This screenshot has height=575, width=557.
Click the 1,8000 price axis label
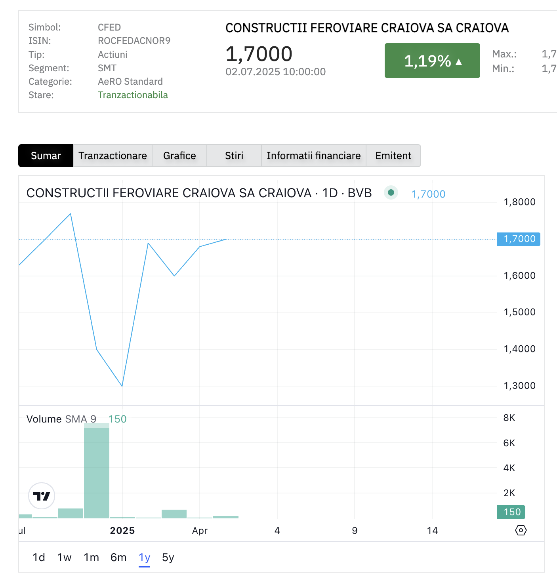(519, 202)
